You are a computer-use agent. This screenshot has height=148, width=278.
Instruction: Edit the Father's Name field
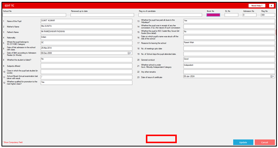(x=86, y=32)
